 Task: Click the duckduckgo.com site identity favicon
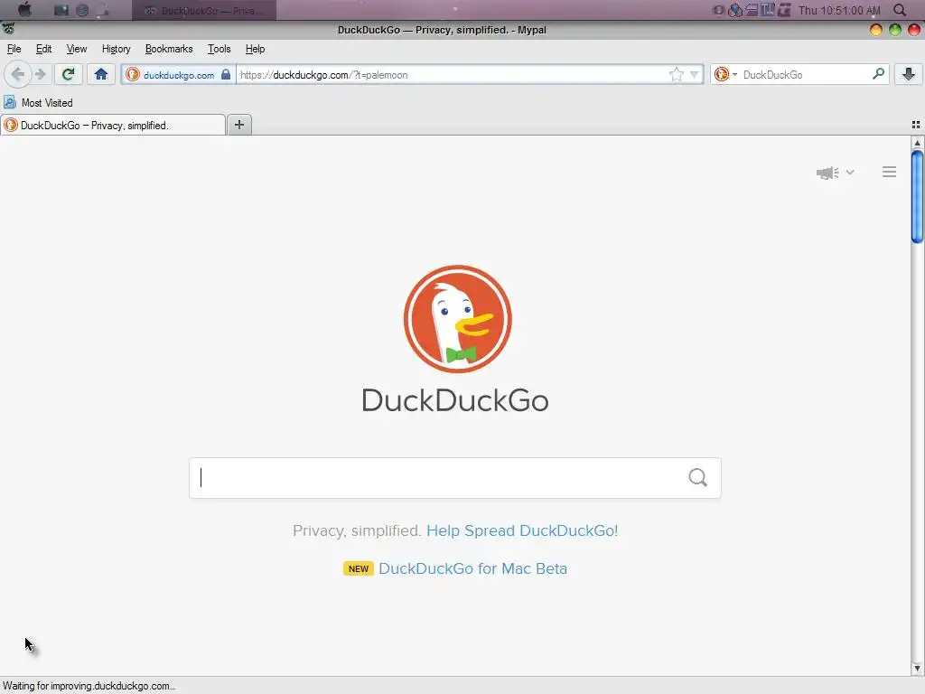pyautogui.click(x=133, y=74)
